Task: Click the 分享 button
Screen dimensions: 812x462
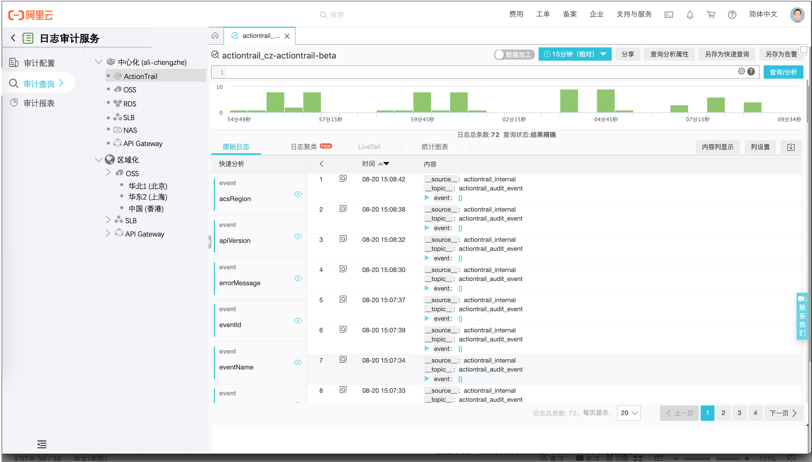Action: click(x=628, y=54)
